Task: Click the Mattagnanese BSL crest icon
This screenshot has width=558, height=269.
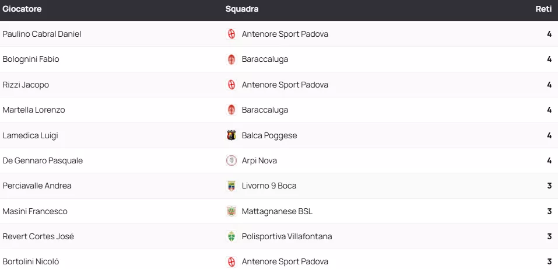Action: [x=231, y=211]
